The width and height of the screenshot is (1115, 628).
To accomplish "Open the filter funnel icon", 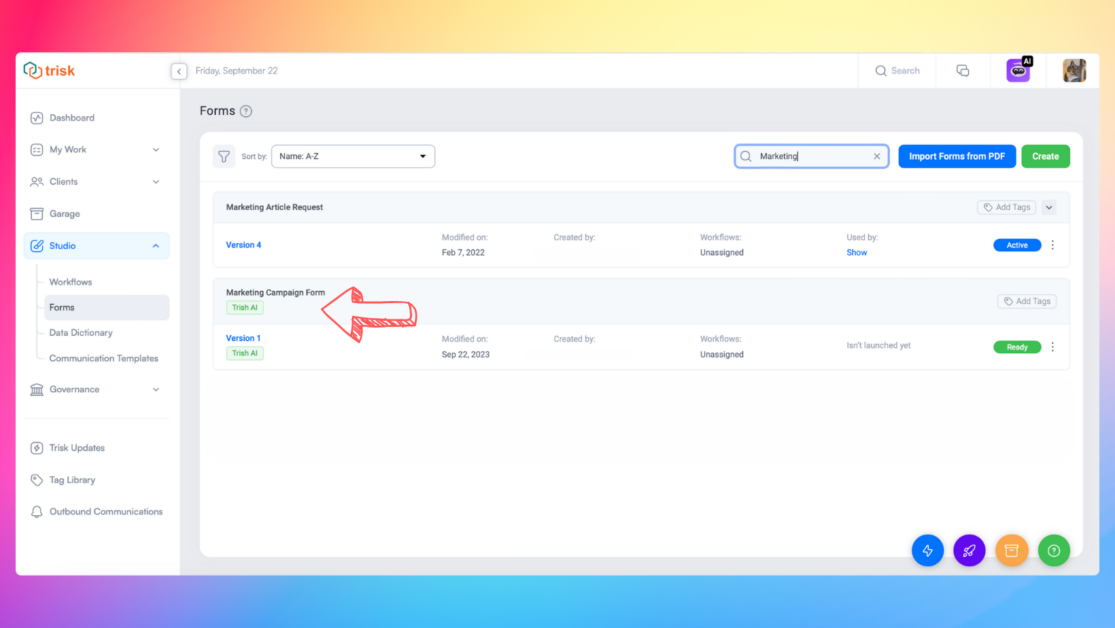I will pyautogui.click(x=224, y=156).
